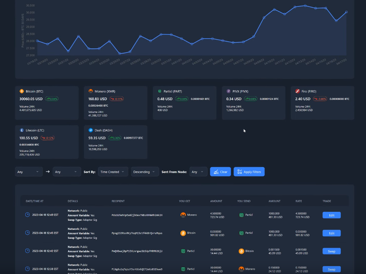Click the green 0.04% trend badge on Particl card
366x274 pixels.
pyautogui.click(x=182, y=99)
